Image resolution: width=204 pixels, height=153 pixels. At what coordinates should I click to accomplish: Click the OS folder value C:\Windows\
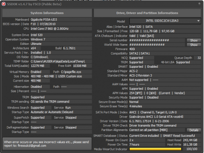click(x=39, y=57)
